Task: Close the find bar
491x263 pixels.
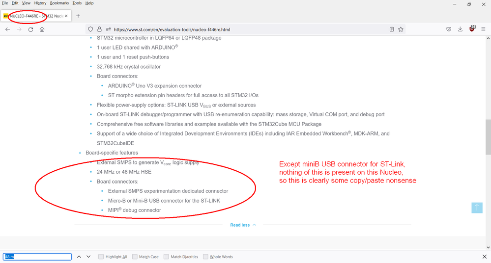Action: tap(485, 257)
